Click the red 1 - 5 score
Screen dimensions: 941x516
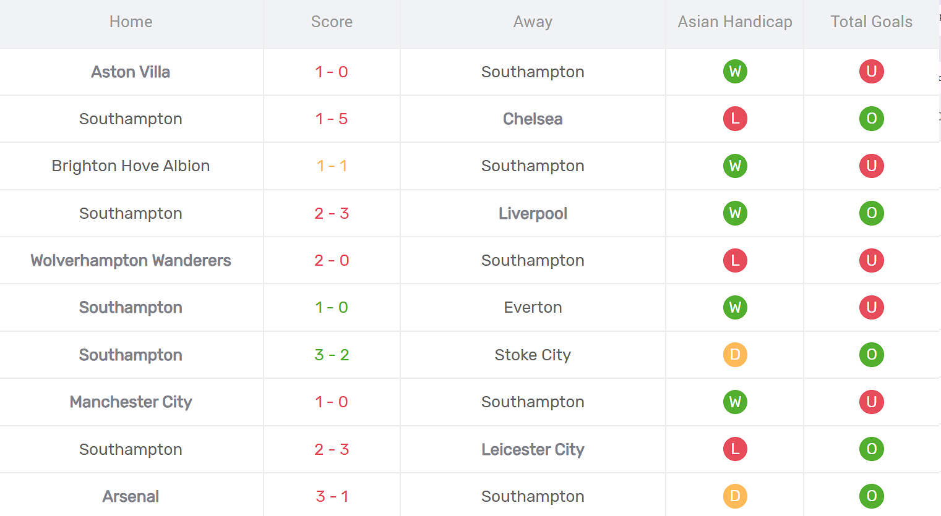click(x=332, y=119)
